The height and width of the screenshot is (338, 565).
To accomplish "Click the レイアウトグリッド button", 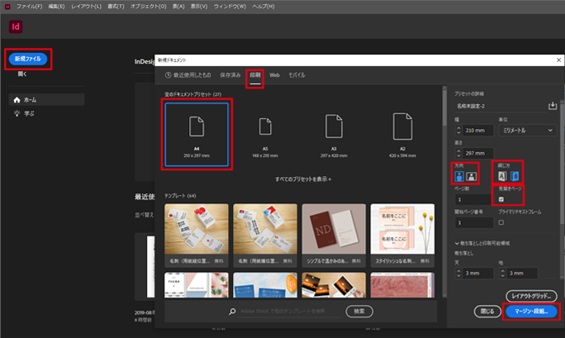I will point(531,296).
